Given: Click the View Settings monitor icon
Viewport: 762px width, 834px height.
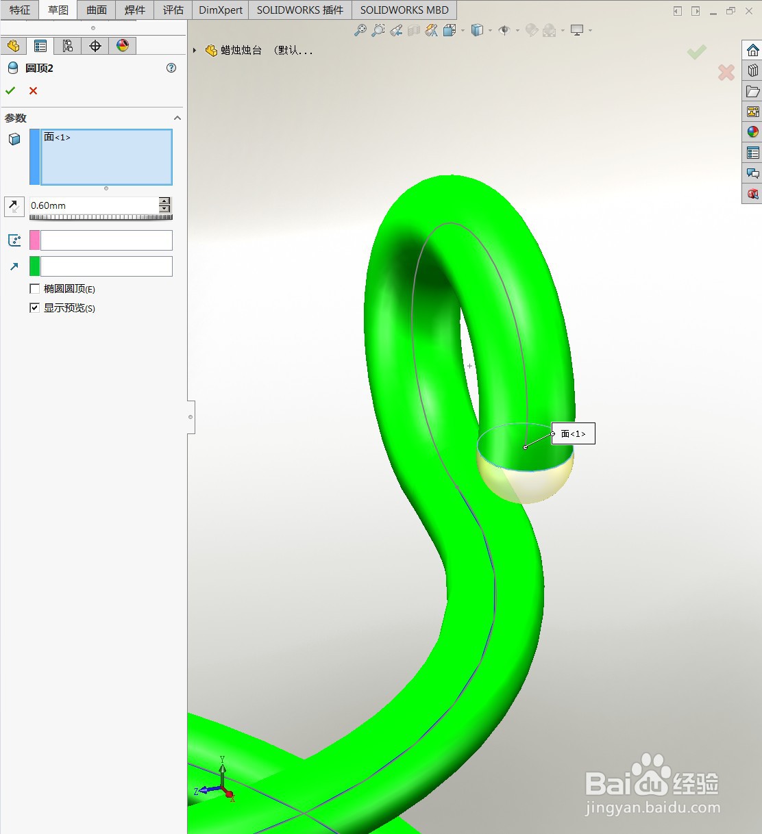Looking at the screenshot, I should [577, 30].
